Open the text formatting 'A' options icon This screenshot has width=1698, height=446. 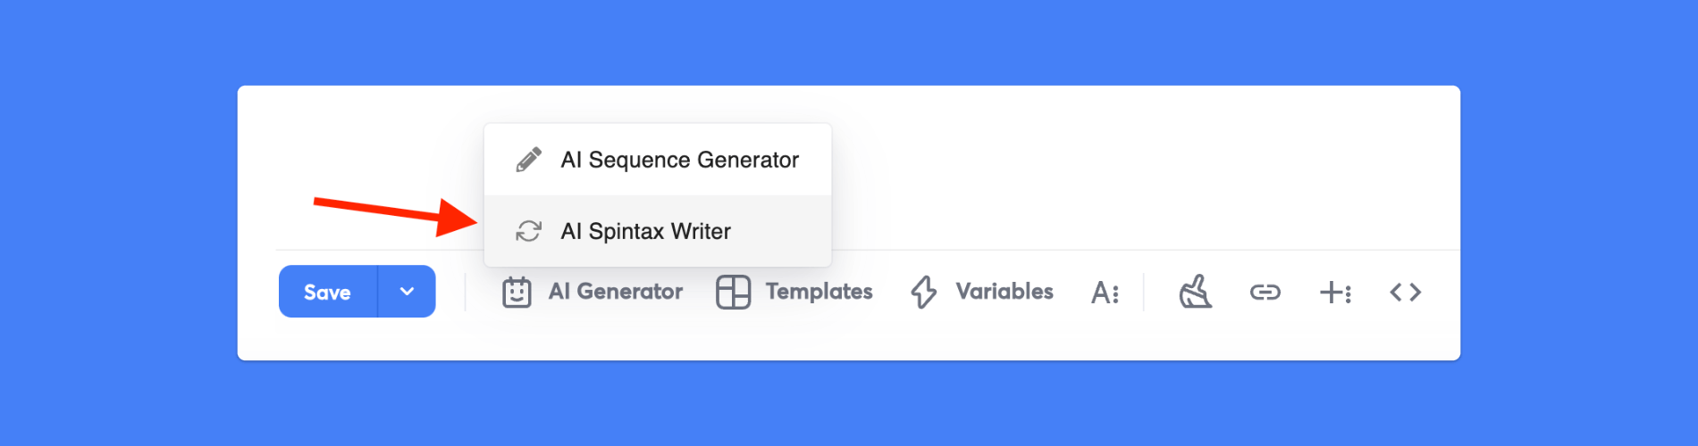(x=1105, y=293)
